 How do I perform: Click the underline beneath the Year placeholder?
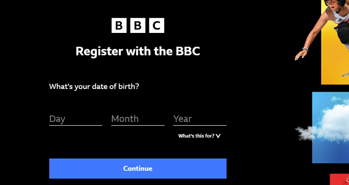coord(200,125)
